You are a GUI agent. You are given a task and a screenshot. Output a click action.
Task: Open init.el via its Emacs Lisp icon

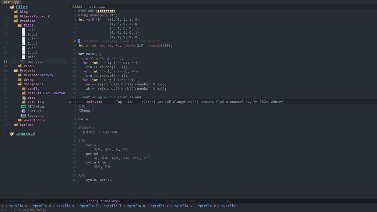coord(24,111)
